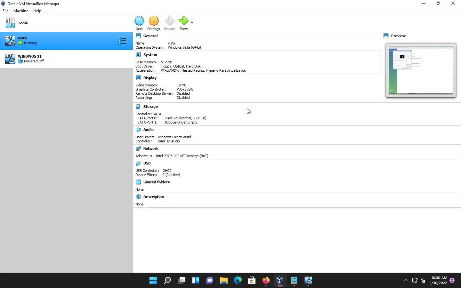Image resolution: width=461 pixels, height=288 pixels.
Task: Open the USB section title link
Action: 147,163
